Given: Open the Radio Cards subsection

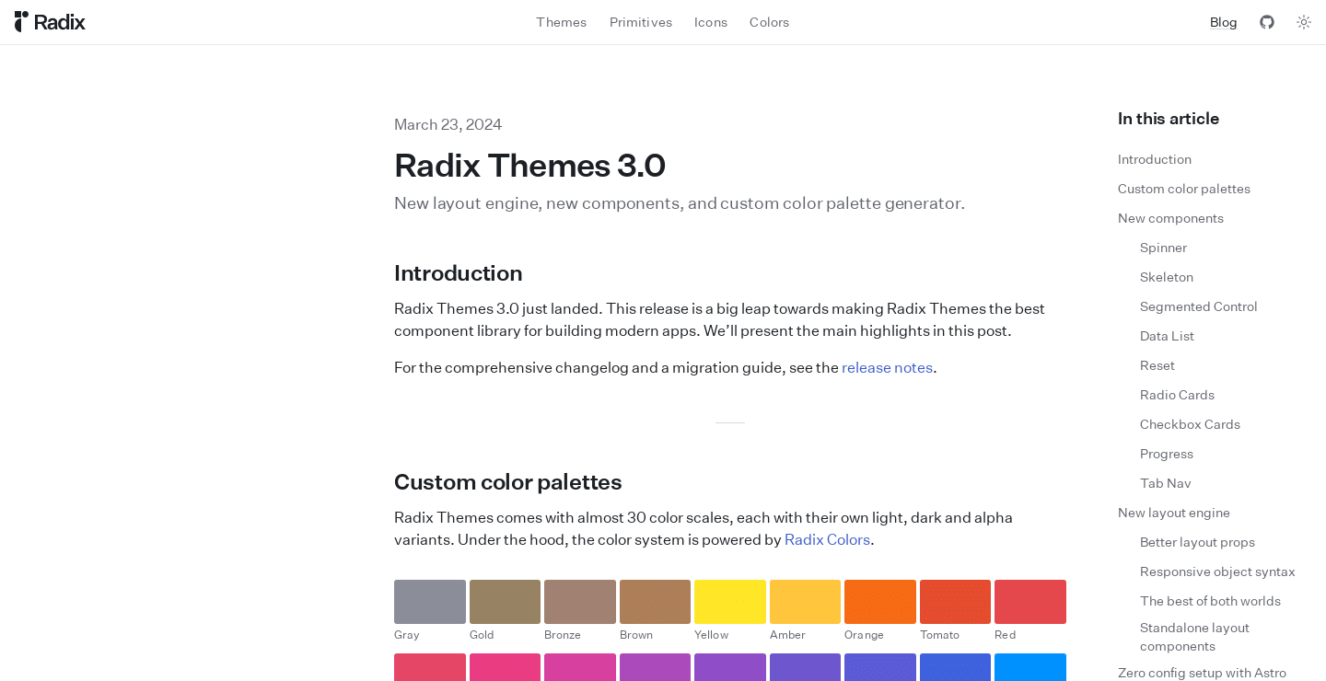Looking at the screenshot, I should [1177, 394].
